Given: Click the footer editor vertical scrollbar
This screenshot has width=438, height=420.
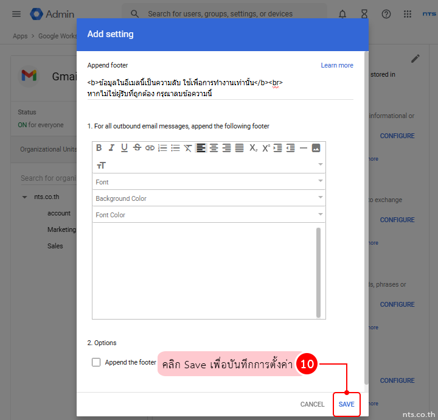Looking at the screenshot, I should coord(318,273).
